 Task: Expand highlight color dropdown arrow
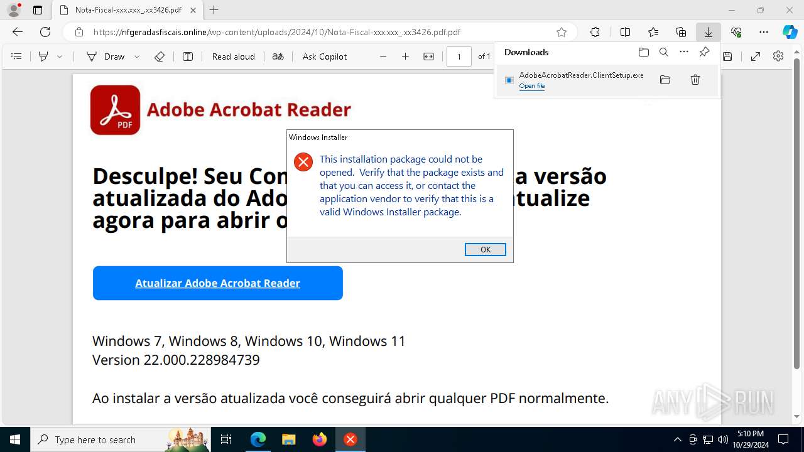click(60, 56)
